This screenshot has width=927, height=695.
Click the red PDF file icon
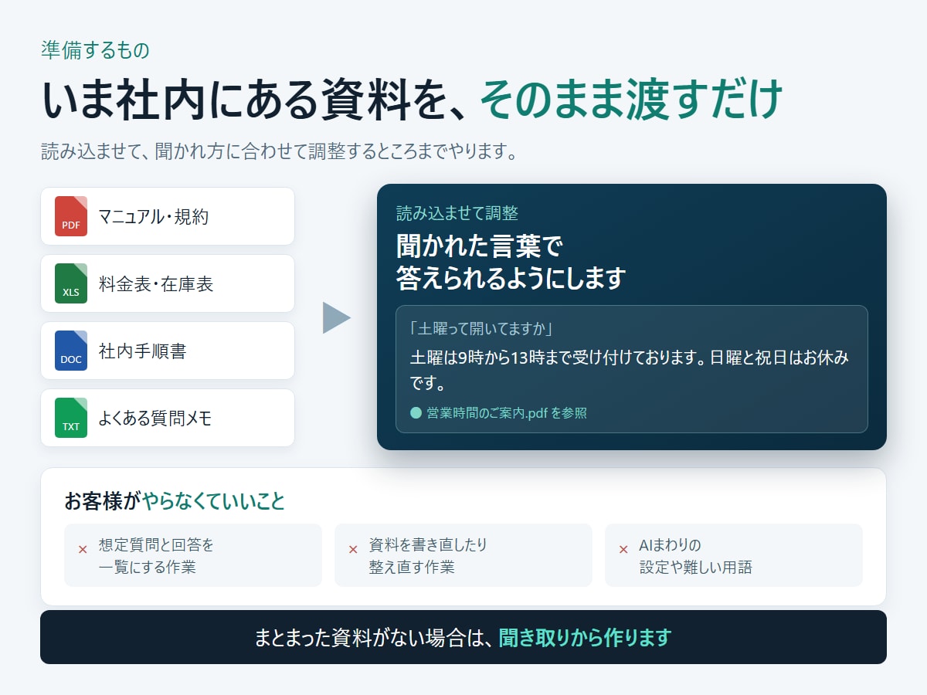[x=71, y=216]
